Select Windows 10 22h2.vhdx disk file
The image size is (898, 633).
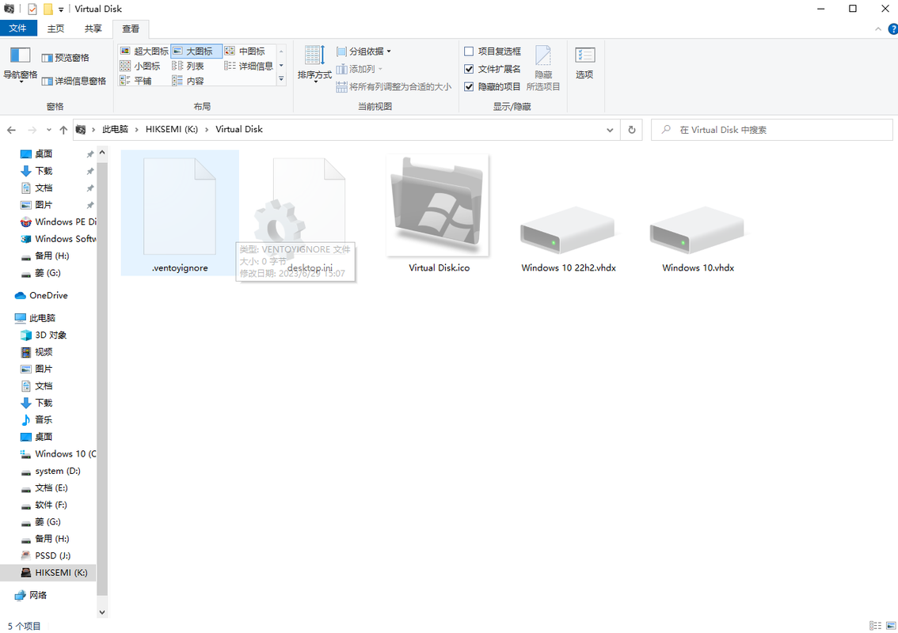[569, 213]
